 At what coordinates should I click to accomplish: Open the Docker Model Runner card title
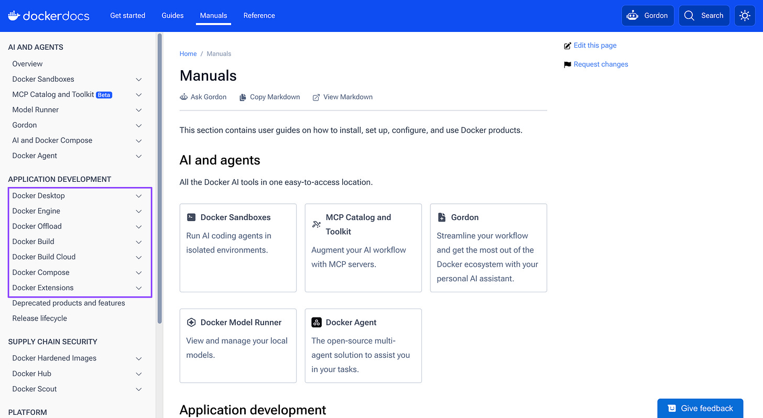241,322
